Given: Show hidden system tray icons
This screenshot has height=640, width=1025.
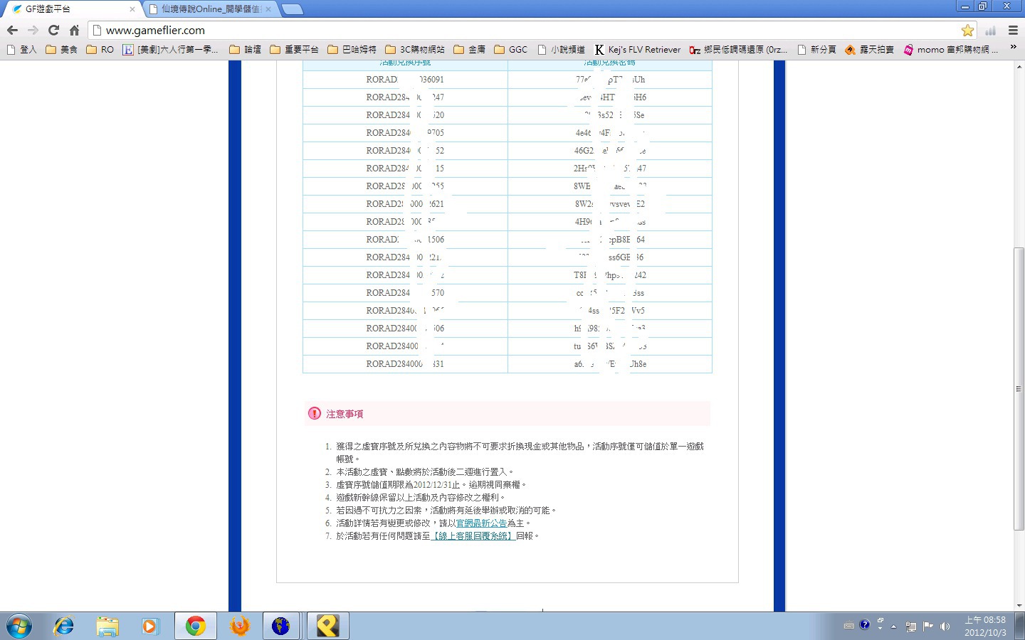Looking at the screenshot, I should (893, 626).
